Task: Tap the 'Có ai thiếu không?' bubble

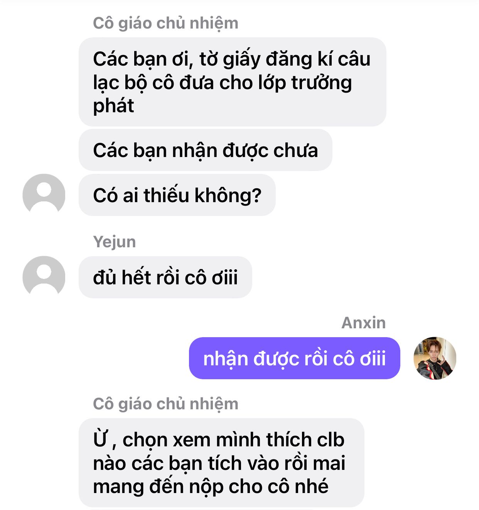Action: point(177,195)
